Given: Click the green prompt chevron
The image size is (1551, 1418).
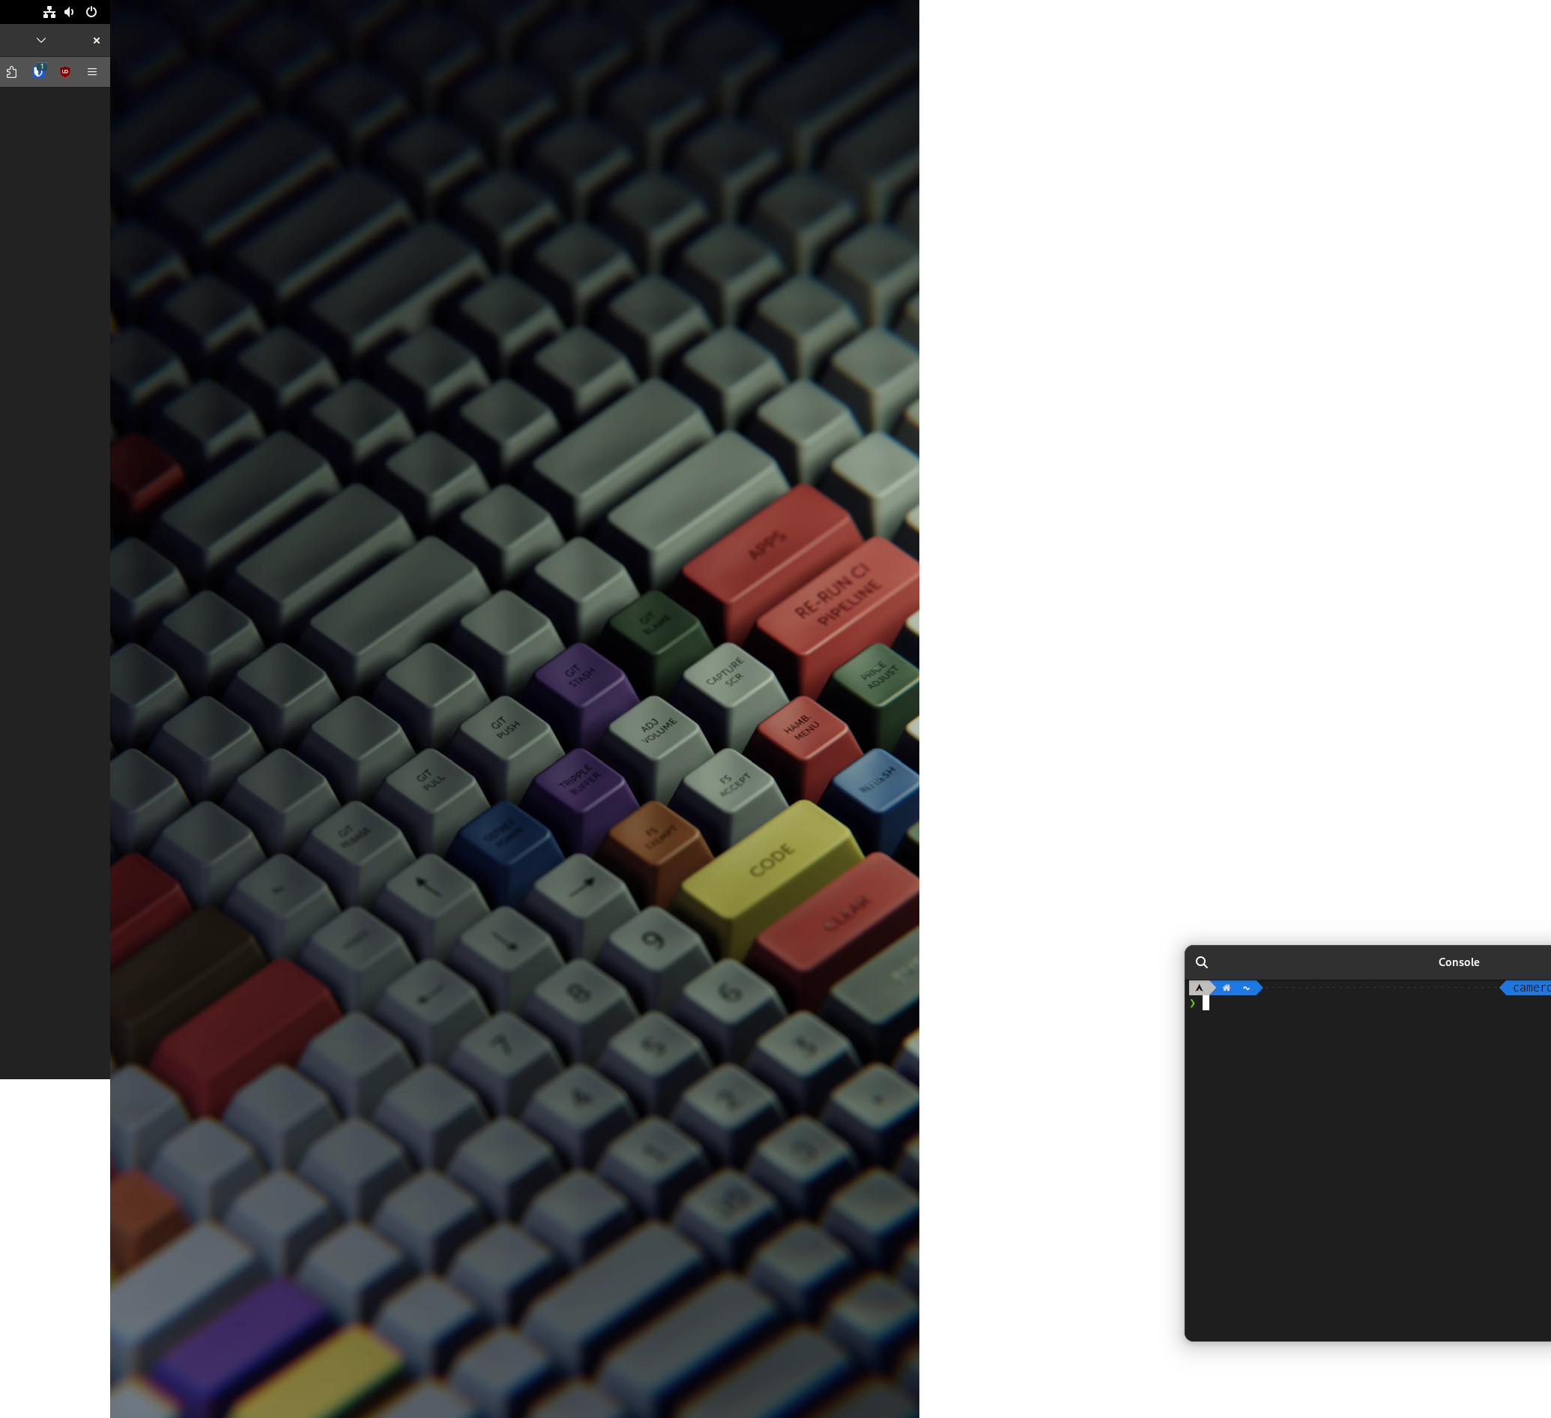Looking at the screenshot, I should click(1193, 1003).
